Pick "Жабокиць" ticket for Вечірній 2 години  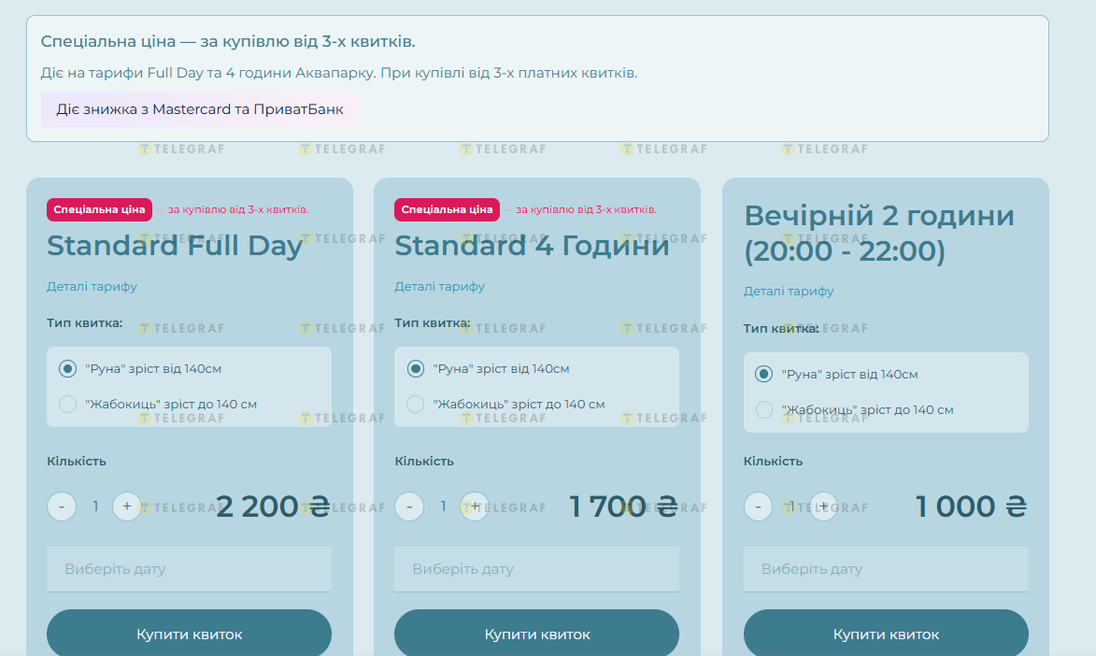(764, 410)
